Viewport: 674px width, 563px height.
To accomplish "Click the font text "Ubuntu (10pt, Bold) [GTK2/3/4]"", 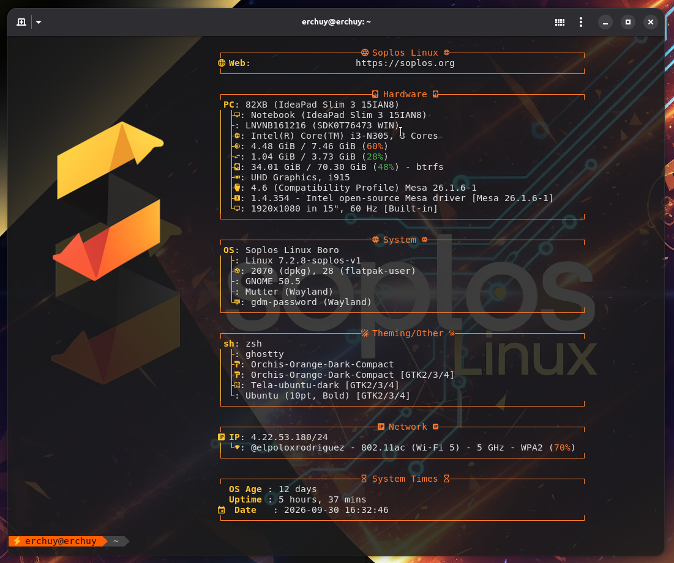I will pos(328,396).
